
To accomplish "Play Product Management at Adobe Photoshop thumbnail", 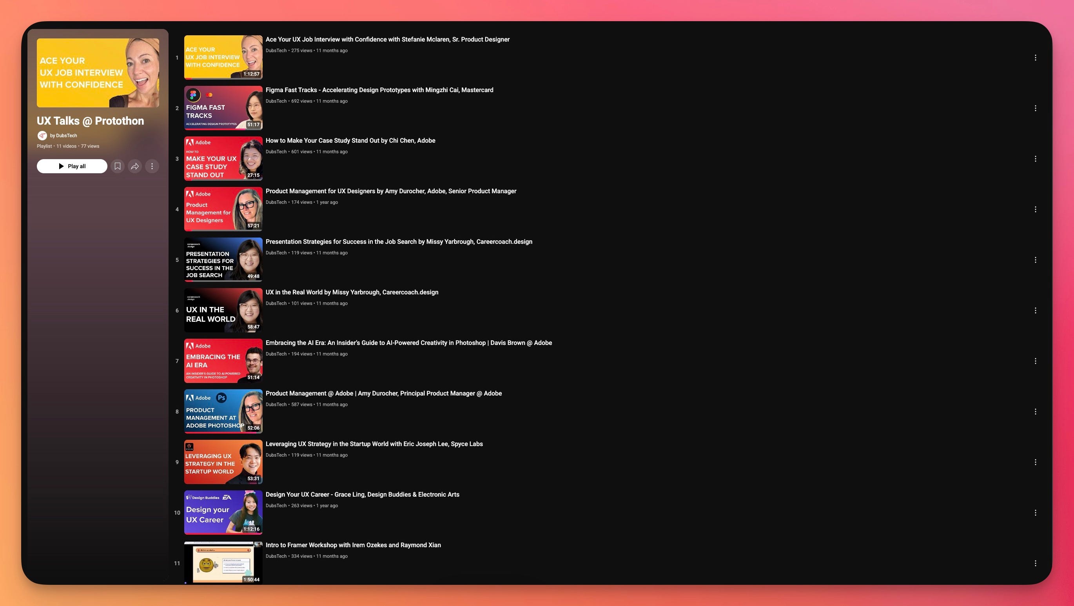I will 223,411.
